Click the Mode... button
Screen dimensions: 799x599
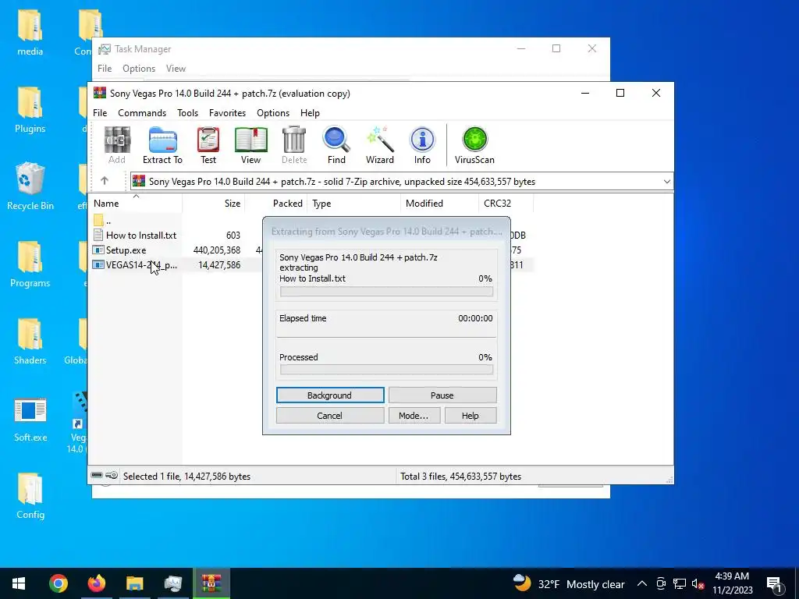click(414, 416)
